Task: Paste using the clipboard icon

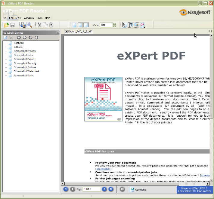Action: coord(51,25)
